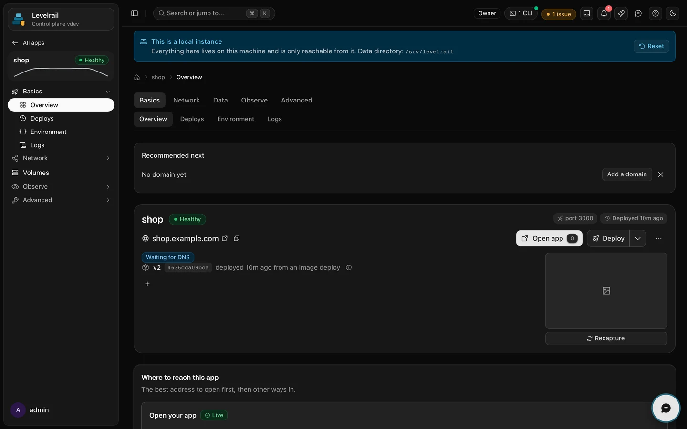
Task: Click the Levelrail logo in sidebar
Action: (19, 19)
